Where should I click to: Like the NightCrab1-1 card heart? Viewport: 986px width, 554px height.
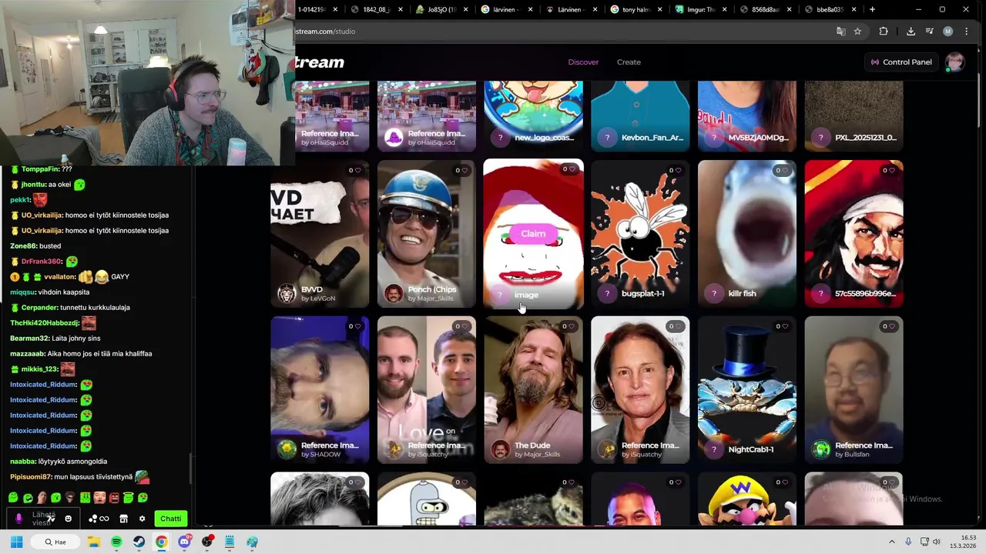(786, 326)
